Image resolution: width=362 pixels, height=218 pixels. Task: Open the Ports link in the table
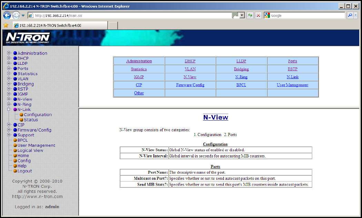click(x=292, y=61)
